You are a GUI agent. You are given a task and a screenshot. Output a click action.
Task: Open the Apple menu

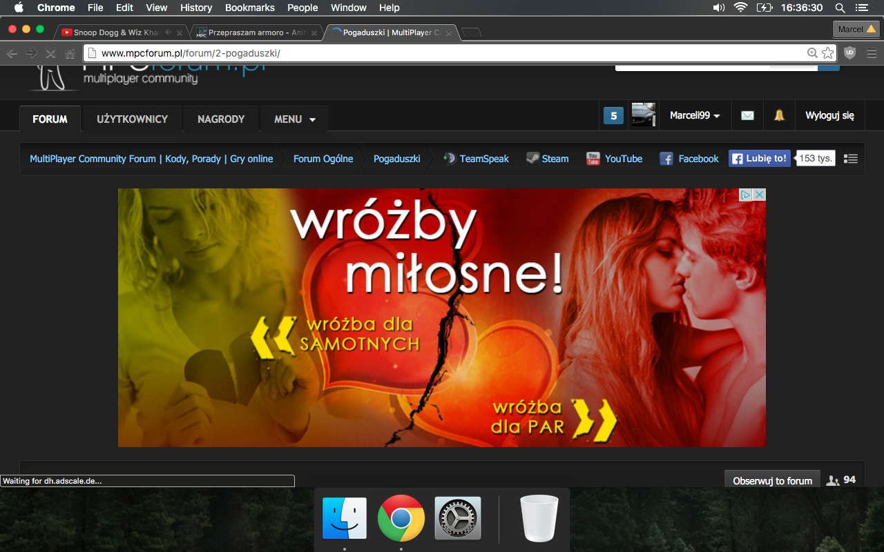click(x=19, y=8)
